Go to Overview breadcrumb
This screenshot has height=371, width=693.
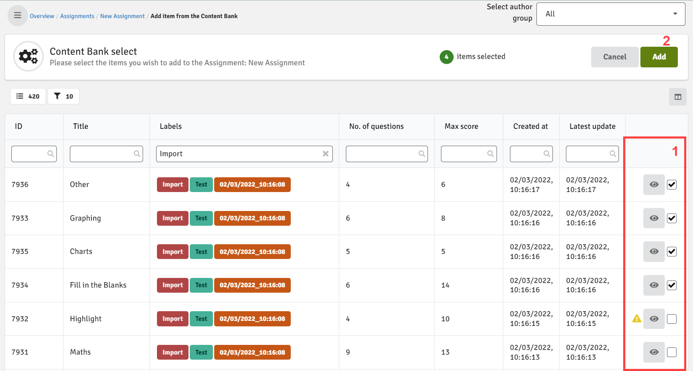click(x=42, y=16)
